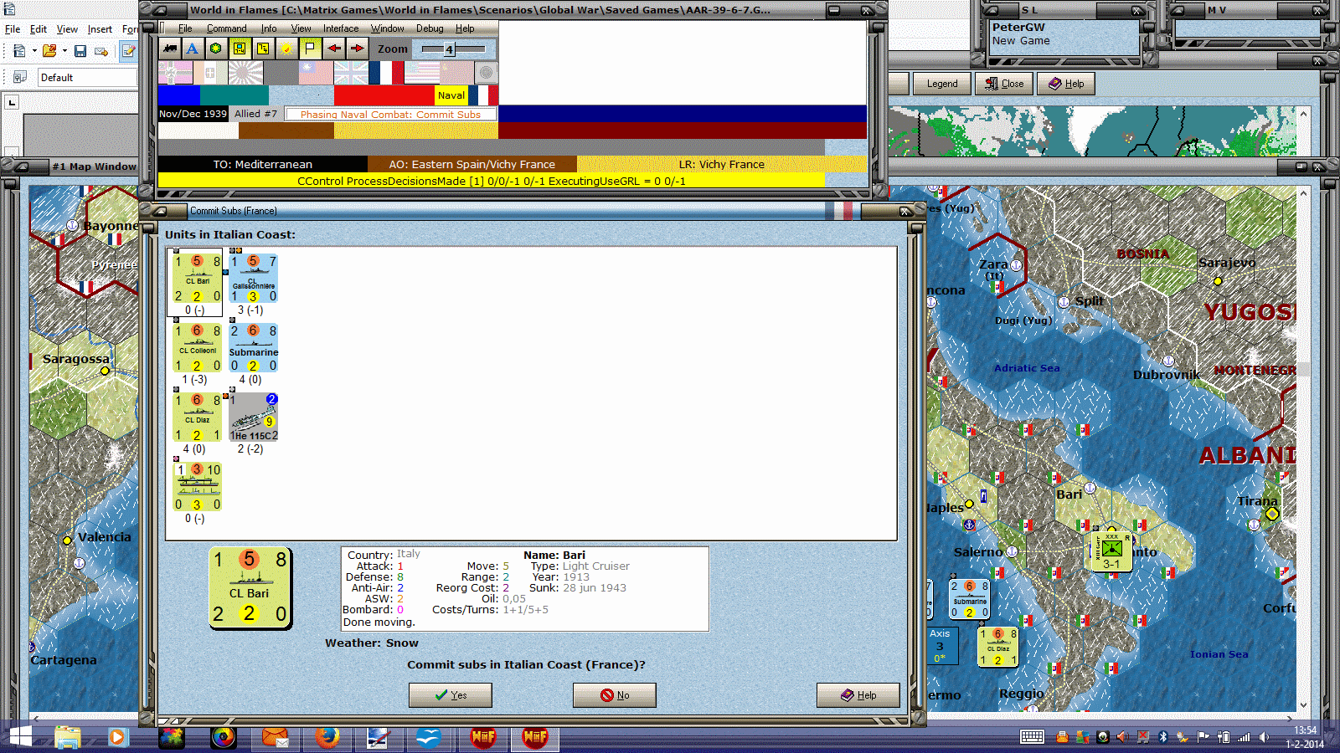Screen dimensions: 1340x753
Task: Open the World in Flames Help menu
Action: tap(465, 28)
